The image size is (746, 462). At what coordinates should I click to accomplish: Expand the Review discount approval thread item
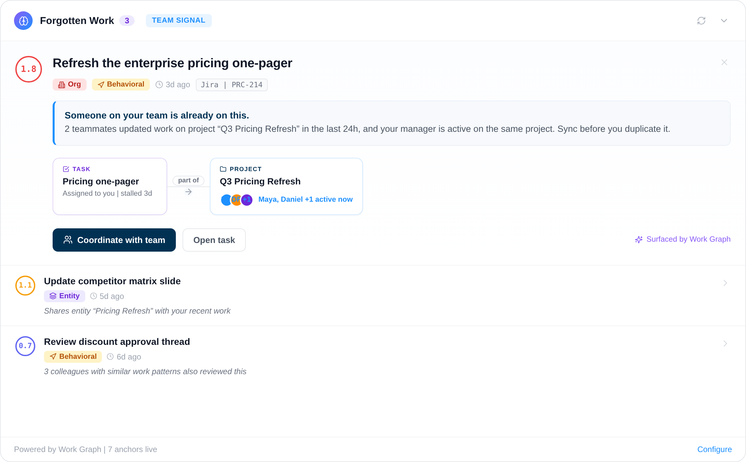725,344
